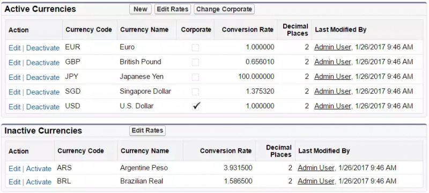Viewport: 429px width, 193px height.
Task: Click Currency Code header in Active Currencies
Action: pyautogui.click(x=88, y=30)
